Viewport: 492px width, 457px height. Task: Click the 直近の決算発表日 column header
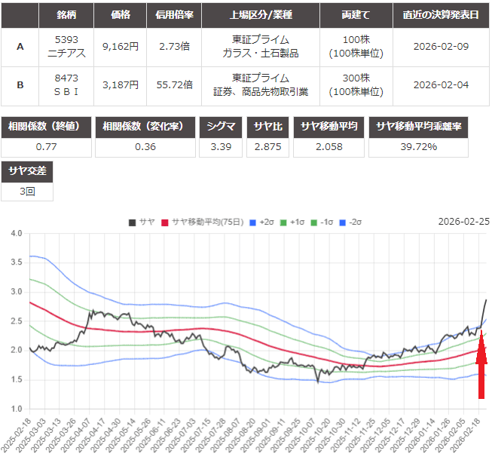click(442, 14)
